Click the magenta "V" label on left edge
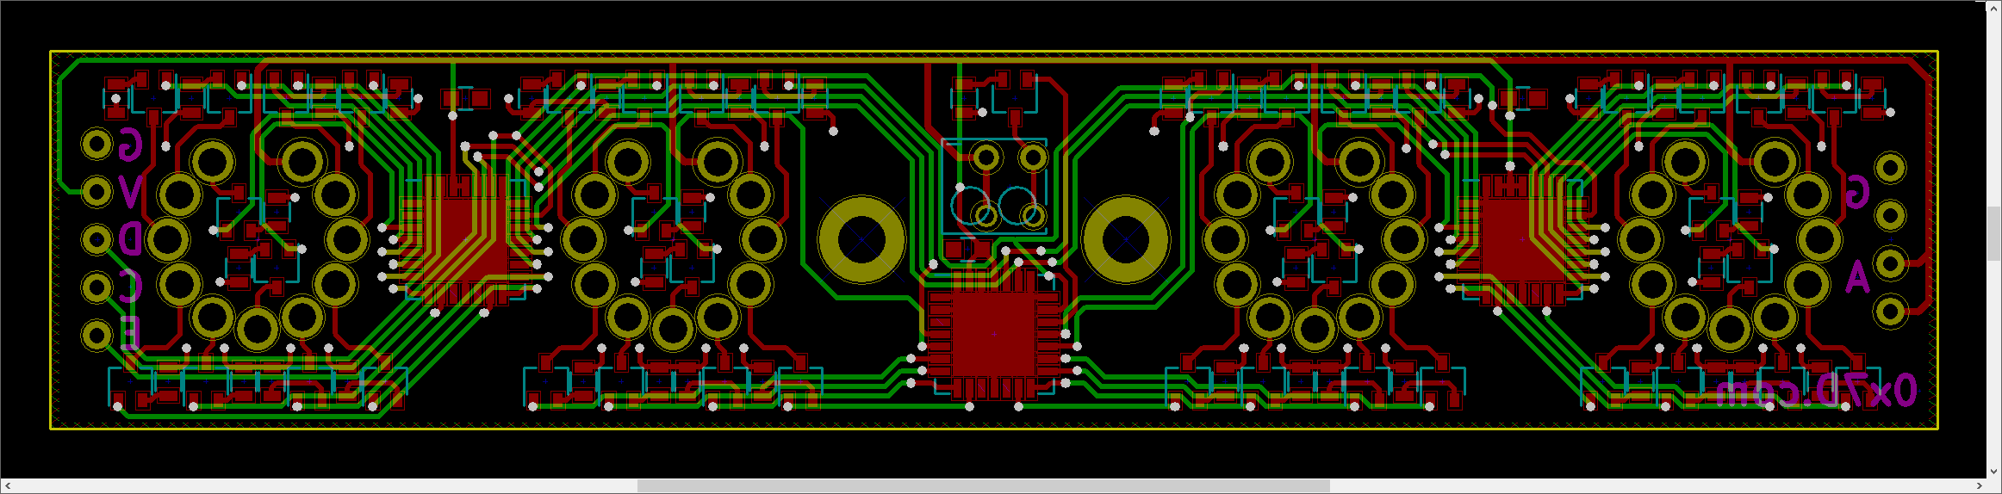Viewport: 2002px width, 494px height. point(130,192)
